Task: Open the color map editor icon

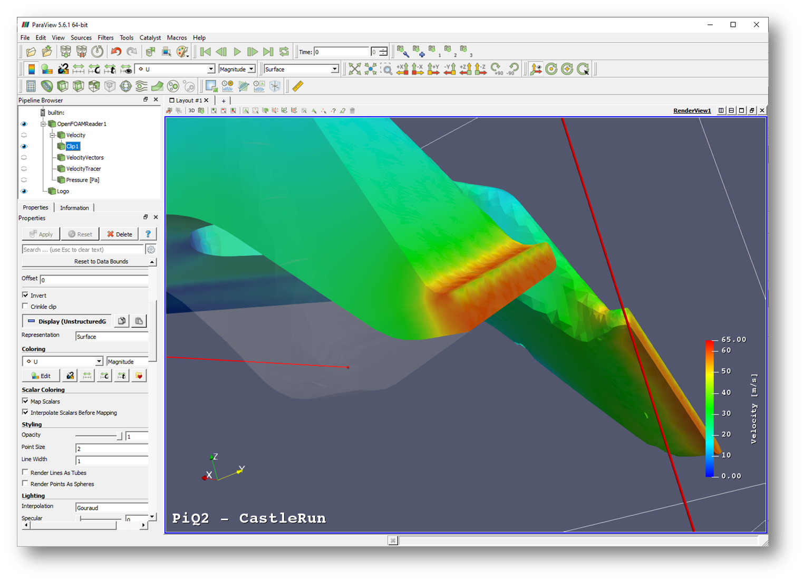Action: pyautogui.click(x=47, y=69)
